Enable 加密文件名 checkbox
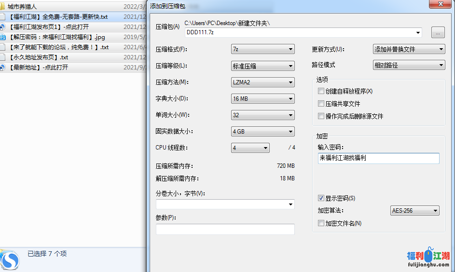Image resolution: width=455 pixels, height=272 pixels. (321, 223)
